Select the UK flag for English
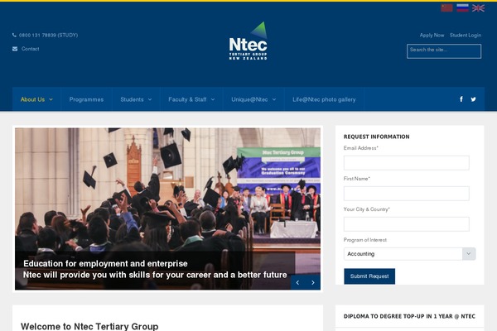Screen dimensions: 497x331 478,8
